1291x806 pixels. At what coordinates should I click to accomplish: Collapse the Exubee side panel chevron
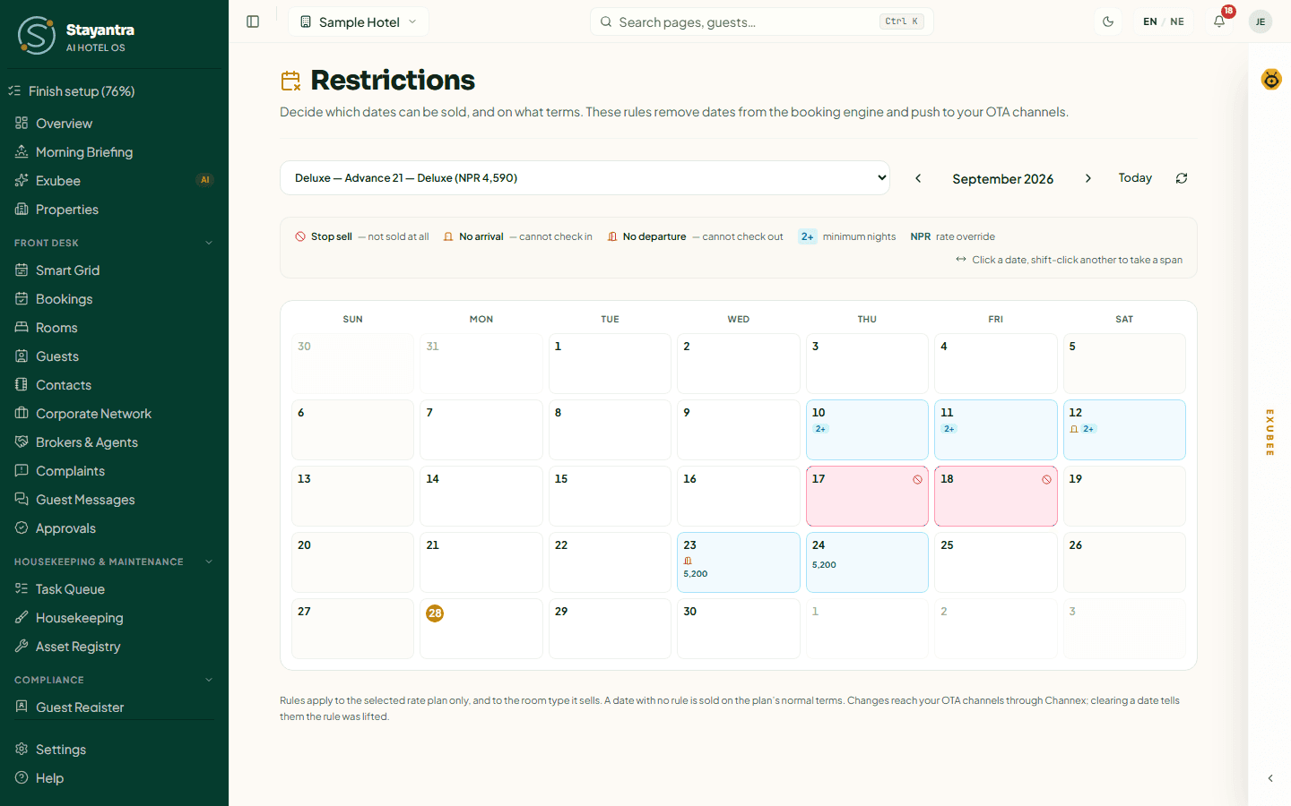pos(1270,778)
